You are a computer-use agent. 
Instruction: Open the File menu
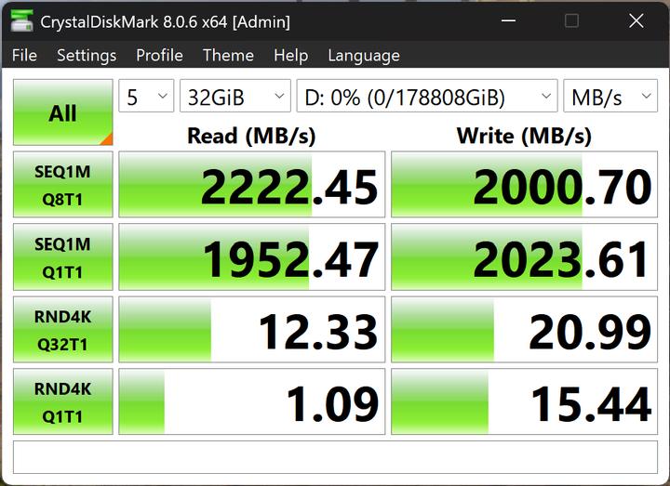click(24, 55)
